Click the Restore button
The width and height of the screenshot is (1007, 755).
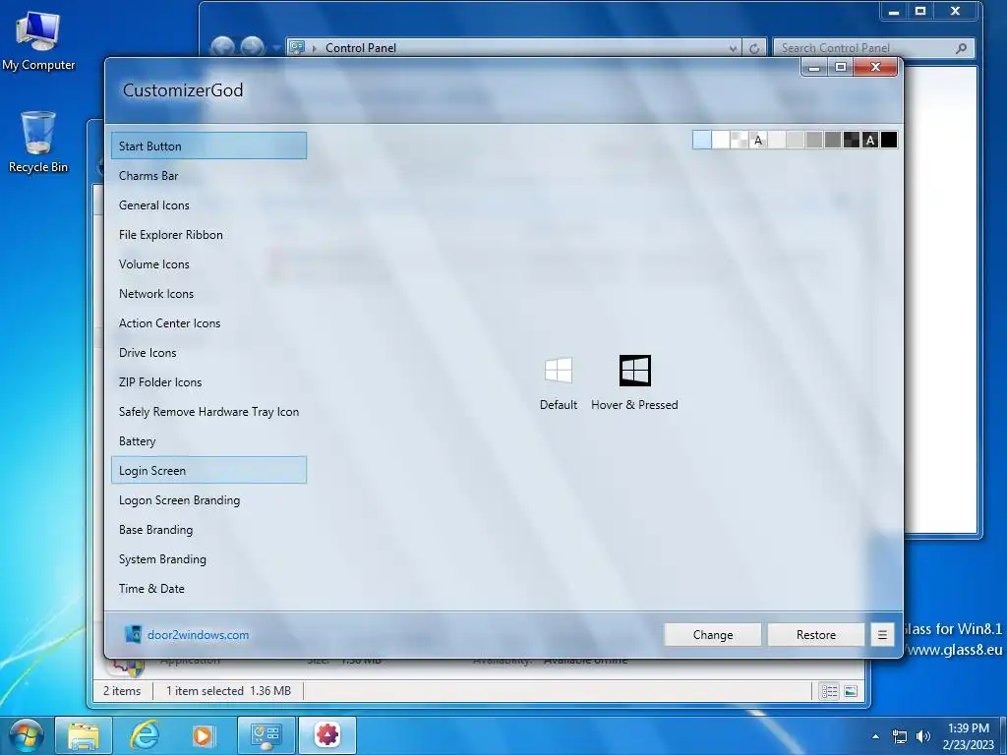click(816, 634)
